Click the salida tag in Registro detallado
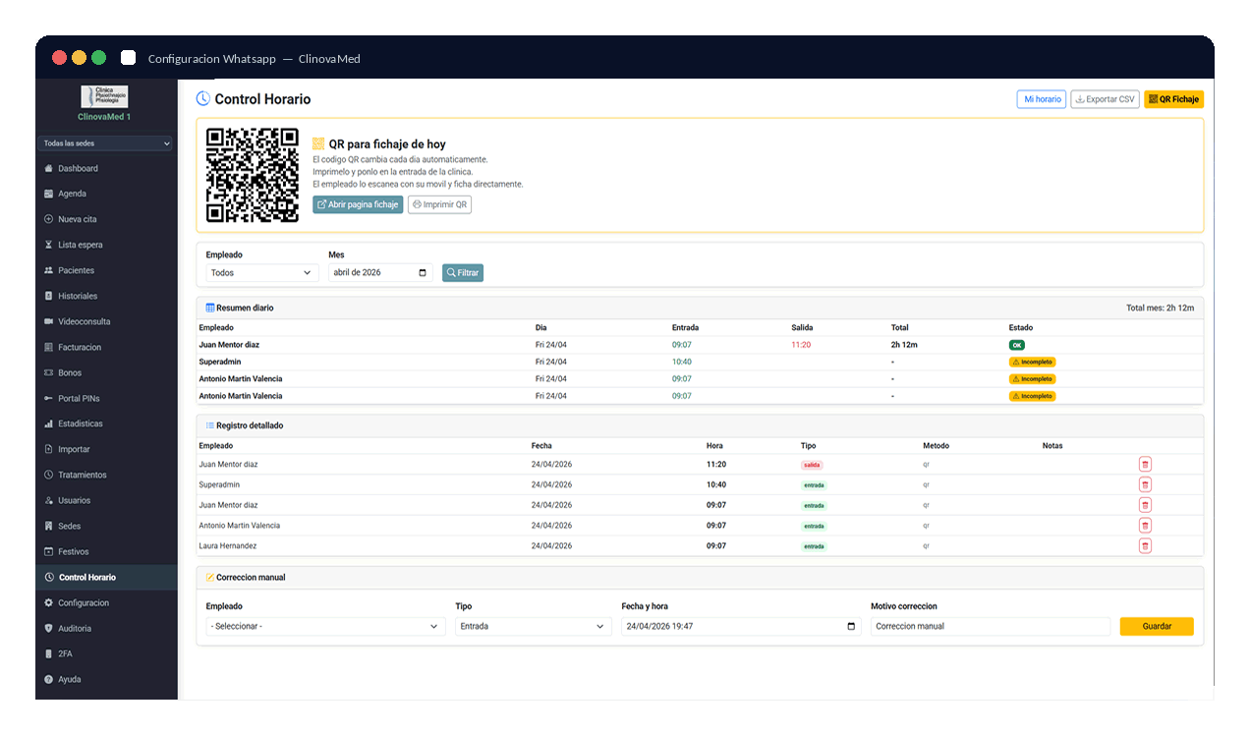The width and height of the screenshot is (1250, 732). 812,465
